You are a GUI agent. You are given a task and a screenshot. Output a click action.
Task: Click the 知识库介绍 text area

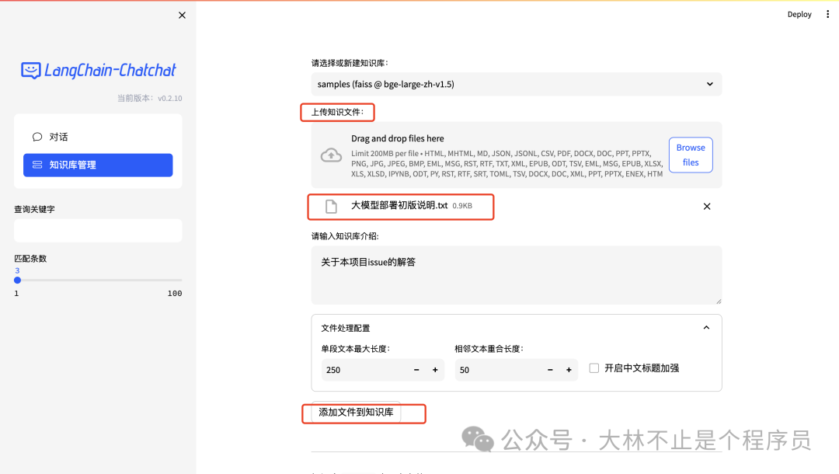pos(517,275)
